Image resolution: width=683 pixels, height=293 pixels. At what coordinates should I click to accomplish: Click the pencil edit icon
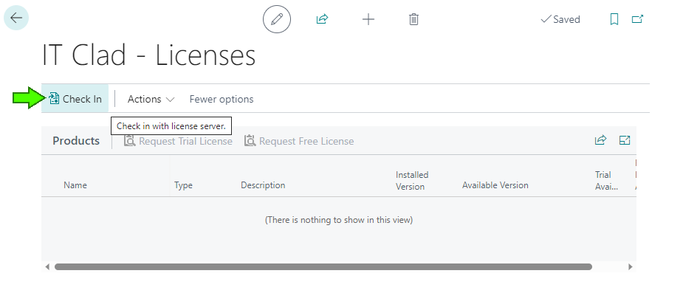(277, 19)
